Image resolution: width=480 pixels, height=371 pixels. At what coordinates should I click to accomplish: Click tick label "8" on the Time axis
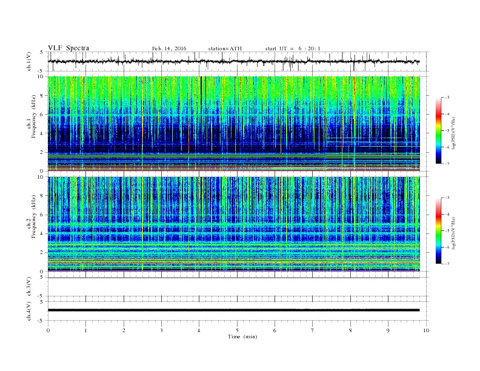(x=350, y=330)
